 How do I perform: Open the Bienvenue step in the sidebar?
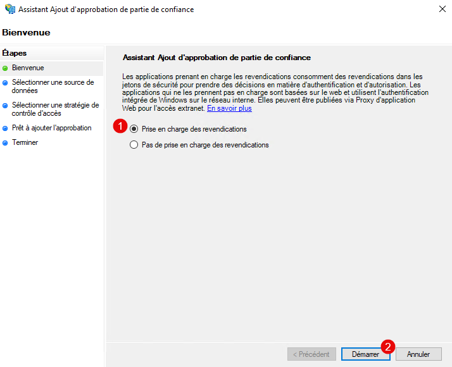[28, 67]
